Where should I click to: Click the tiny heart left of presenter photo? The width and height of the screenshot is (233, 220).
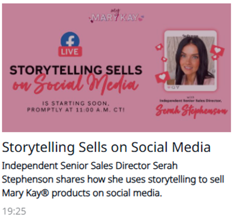pos(164,59)
